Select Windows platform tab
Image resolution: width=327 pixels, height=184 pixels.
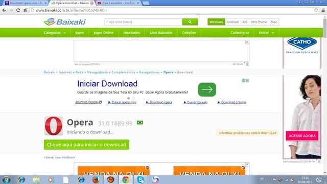[216, 22]
